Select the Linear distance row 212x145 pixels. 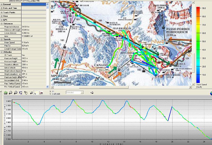tap(23, 33)
